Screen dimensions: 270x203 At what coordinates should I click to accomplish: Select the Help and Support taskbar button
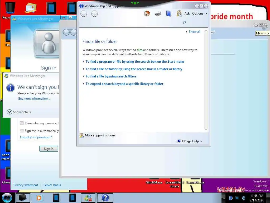[x=105, y=198]
